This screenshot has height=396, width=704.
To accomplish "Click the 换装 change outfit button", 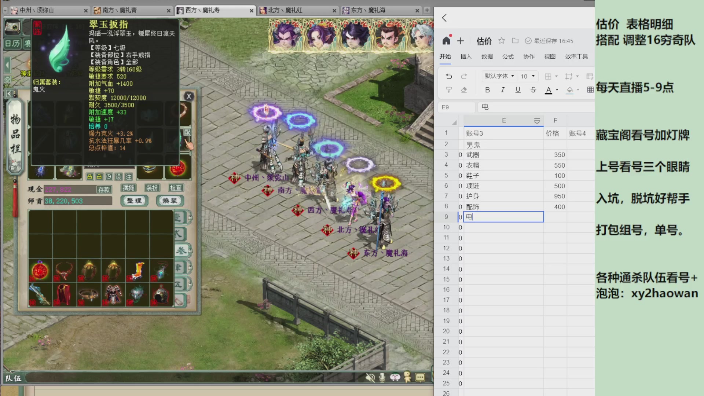I will point(170,201).
